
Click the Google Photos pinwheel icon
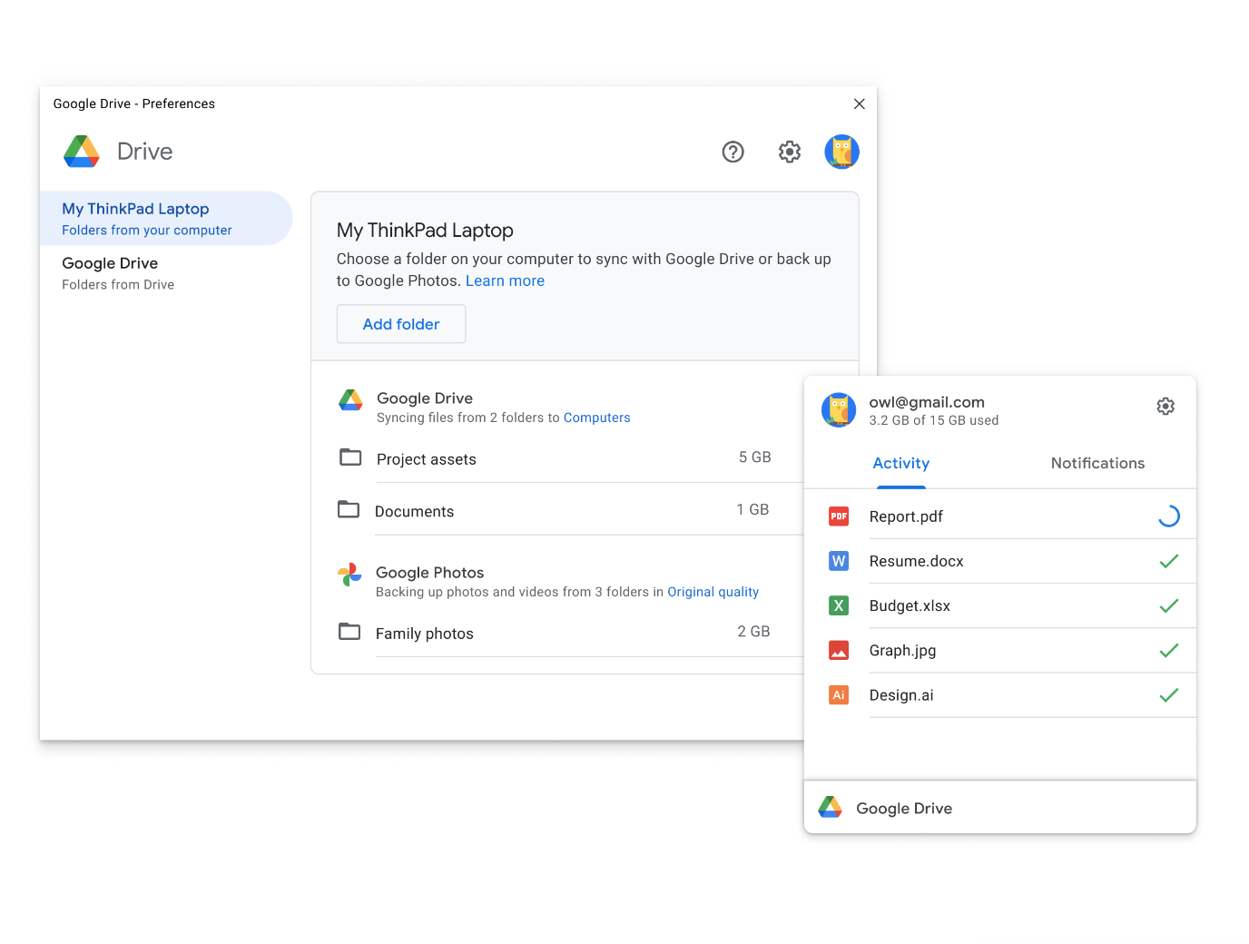(x=349, y=575)
